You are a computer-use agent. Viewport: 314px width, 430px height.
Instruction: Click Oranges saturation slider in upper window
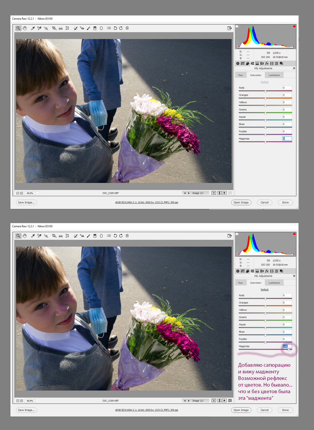click(x=265, y=98)
